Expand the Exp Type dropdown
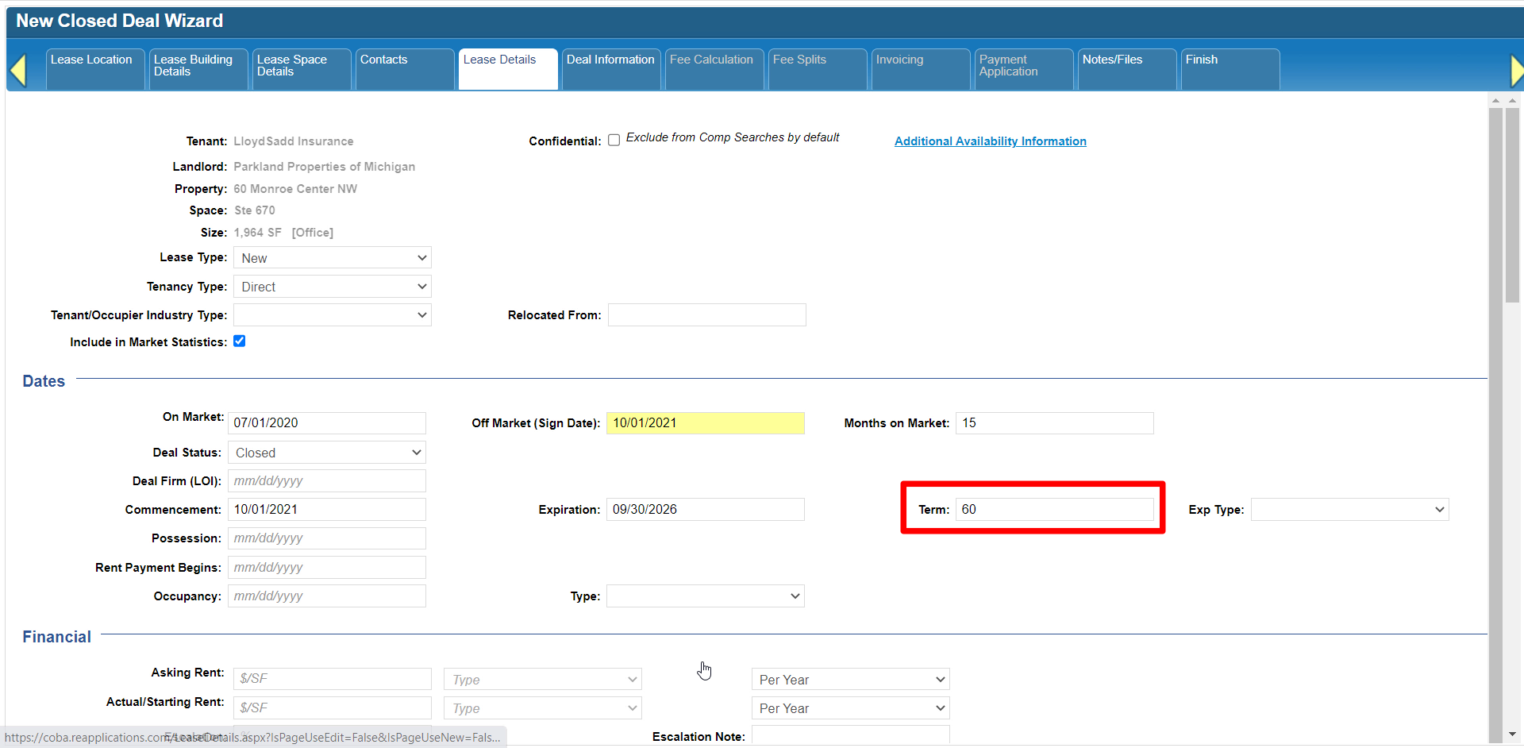 pos(1349,510)
